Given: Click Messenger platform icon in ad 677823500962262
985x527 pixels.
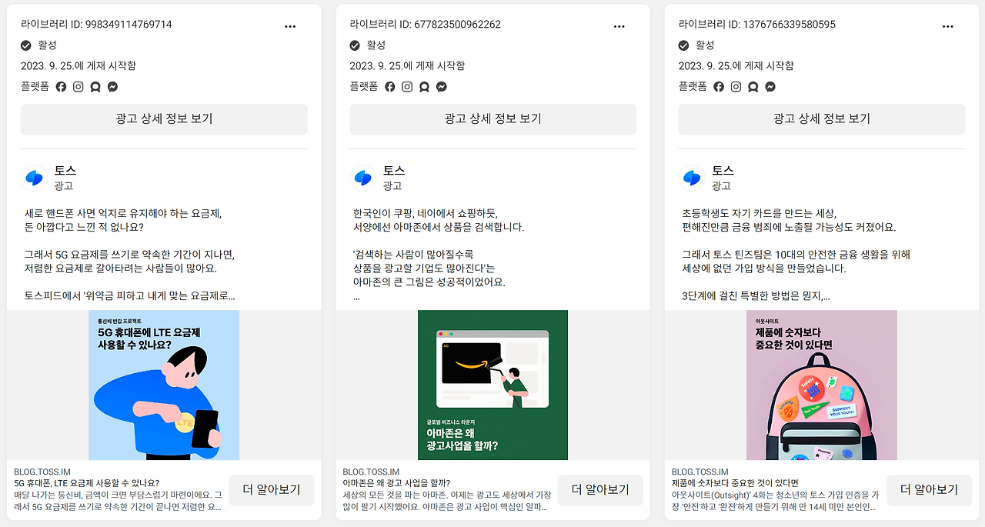Looking at the screenshot, I should click(x=442, y=87).
